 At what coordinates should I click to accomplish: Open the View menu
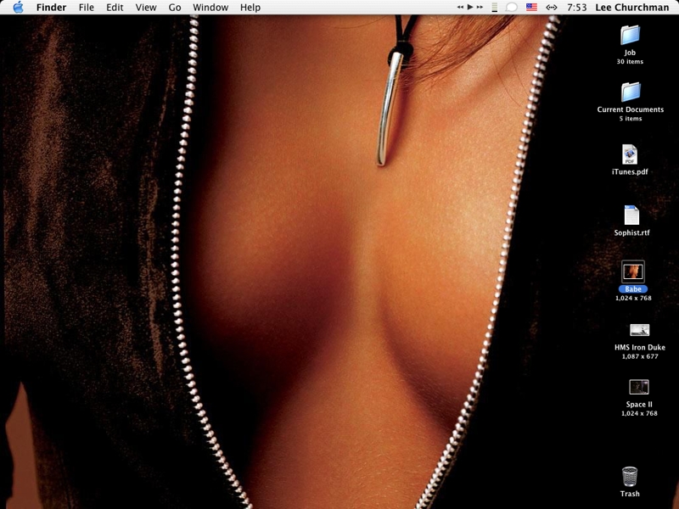(x=146, y=8)
